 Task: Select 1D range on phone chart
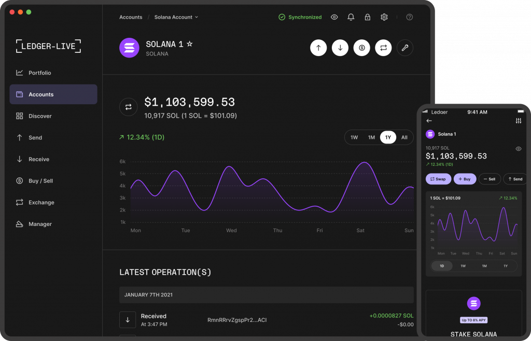[x=442, y=266]
